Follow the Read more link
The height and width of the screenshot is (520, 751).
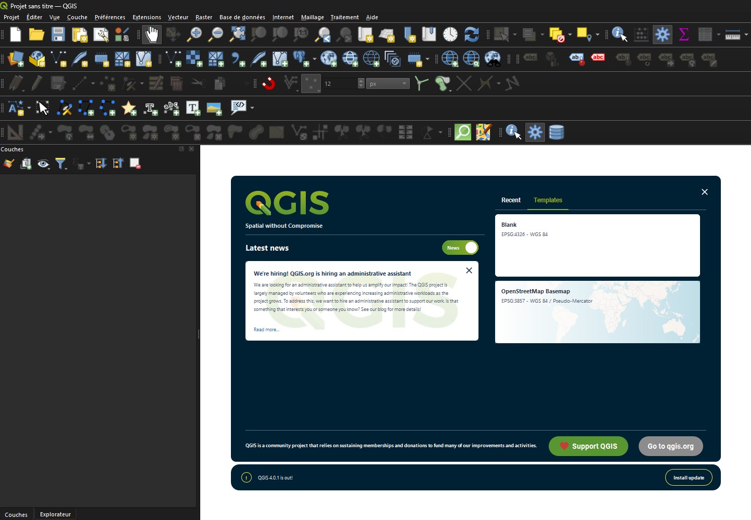[x=266, y=330]
